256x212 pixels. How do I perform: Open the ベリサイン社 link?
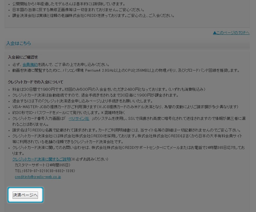[79, 119]
